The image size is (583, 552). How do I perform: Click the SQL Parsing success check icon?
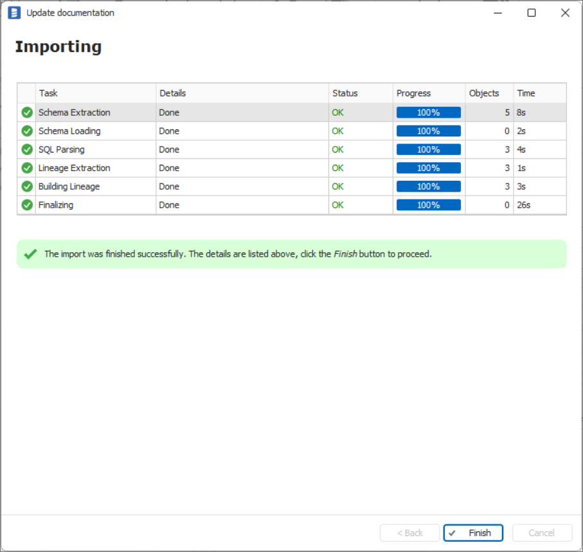pyautogui.click(x=27, y=150)
